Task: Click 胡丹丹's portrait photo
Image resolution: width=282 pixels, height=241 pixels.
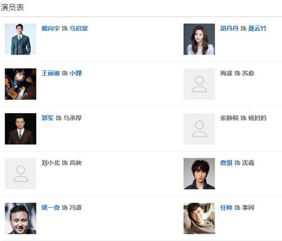Action: (x=199, y=39)
